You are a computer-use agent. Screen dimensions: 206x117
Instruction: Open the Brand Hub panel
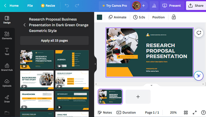[7, 67]
